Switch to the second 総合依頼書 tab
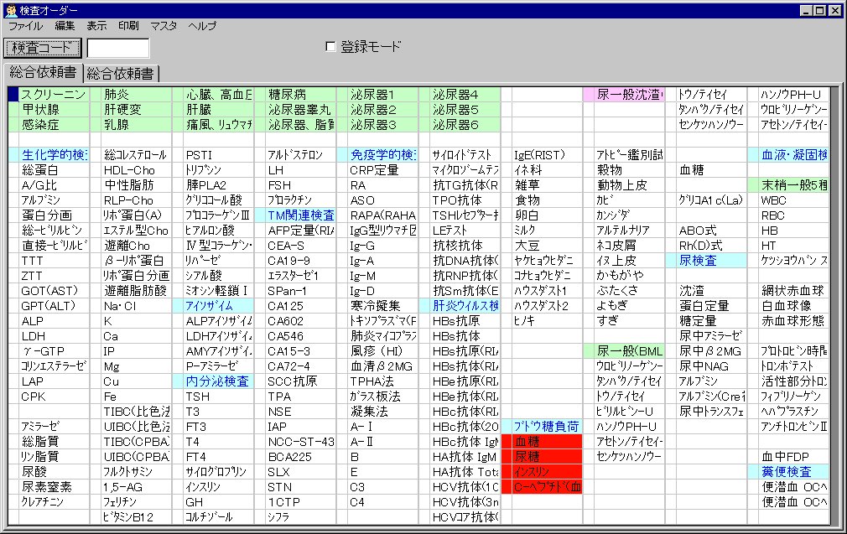Screen dimensions: 847x534 (x=122, y=73)
